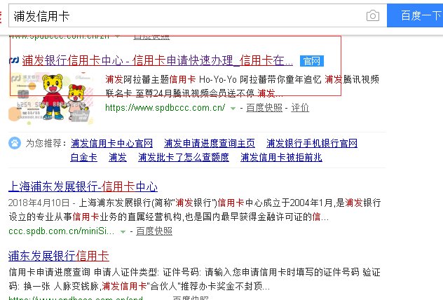Open recommended link 浦发批卡了怎么查额度

pos(184,157)
